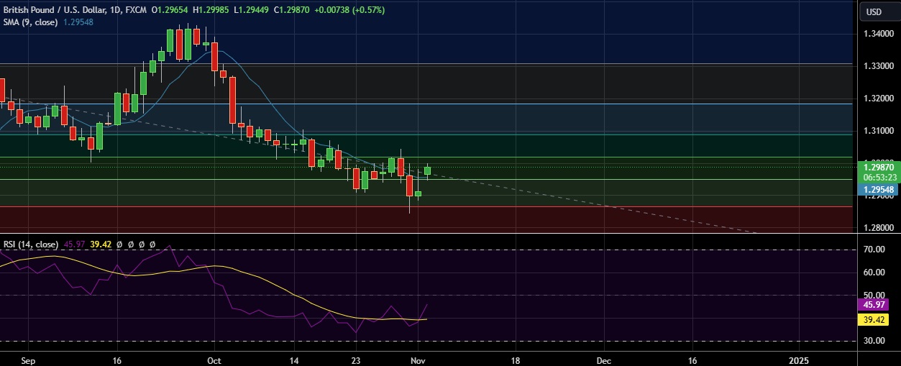The height and width of the screenshot is (366, 901).
Task: Click the 1.32000 price axis label
Action: coord(879,99)
